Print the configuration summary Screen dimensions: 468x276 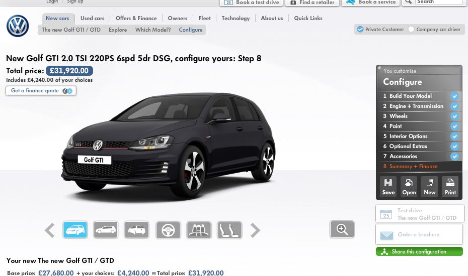click(x=450, y=187)
